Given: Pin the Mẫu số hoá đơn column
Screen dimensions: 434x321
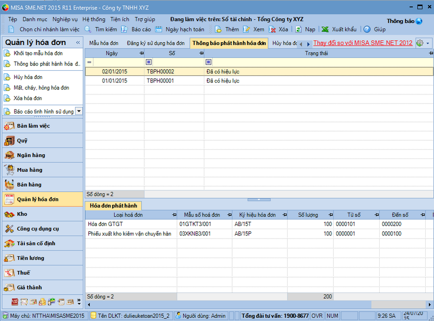Looking at the screenshot, I should pos(230,215).
